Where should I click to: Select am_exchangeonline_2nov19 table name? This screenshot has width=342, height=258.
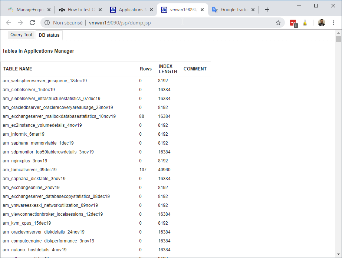[x=31, y=188]
